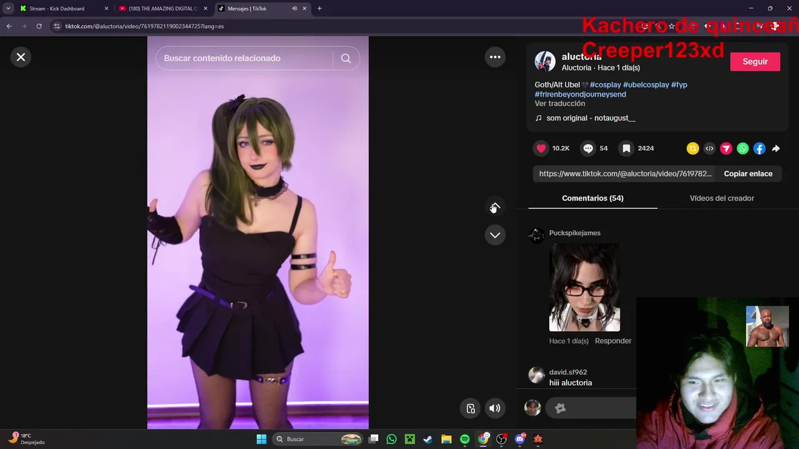799x449 pixels.
Task: Click the #frirenbeyondjourneysend hashtag
Action: click(581, 94)
